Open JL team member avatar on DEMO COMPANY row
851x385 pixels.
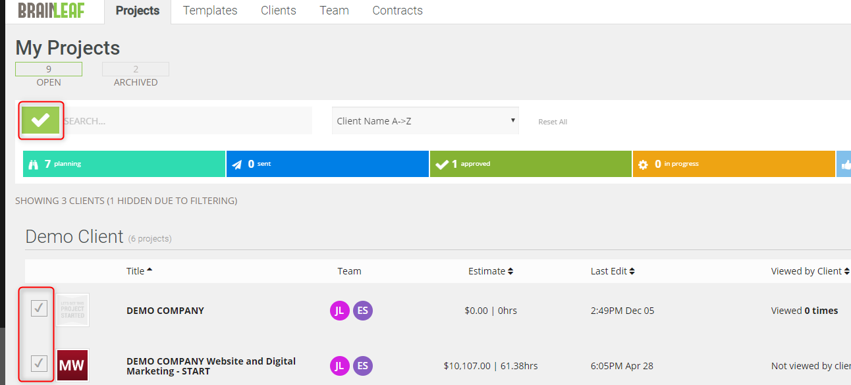click(340, 310)
